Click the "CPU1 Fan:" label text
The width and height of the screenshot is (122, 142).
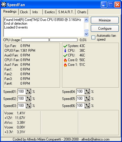click(x=12, y=60)
